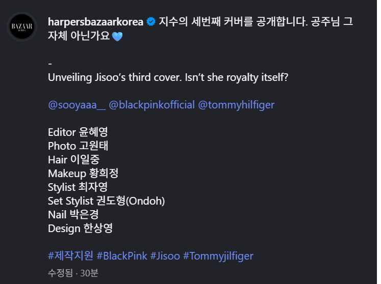
Task: Go to the @tommyhilfiger mention
Action: click(x=236, y=105)
